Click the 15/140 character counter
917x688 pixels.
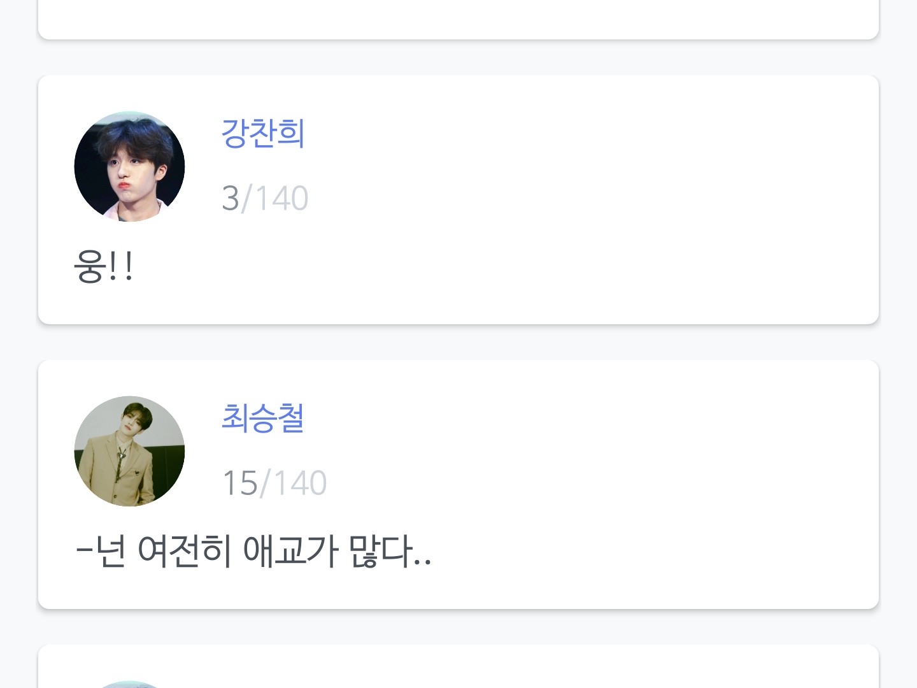coord(274,483)
